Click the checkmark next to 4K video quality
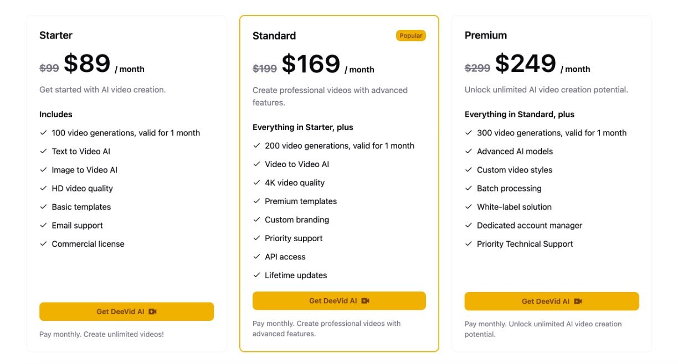678x364 pixels. coord(256,183)
